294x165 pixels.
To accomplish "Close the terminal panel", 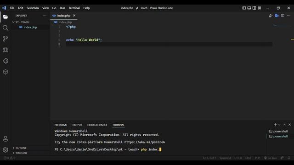I will click(x=289, y=125).
